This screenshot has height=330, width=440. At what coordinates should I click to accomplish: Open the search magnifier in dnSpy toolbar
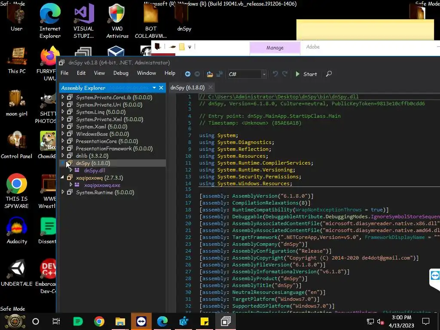pyautogui.click(x=329, y=74)
